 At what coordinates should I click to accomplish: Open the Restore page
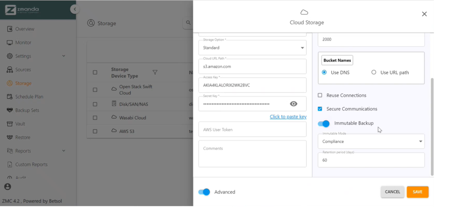point(22,137)
